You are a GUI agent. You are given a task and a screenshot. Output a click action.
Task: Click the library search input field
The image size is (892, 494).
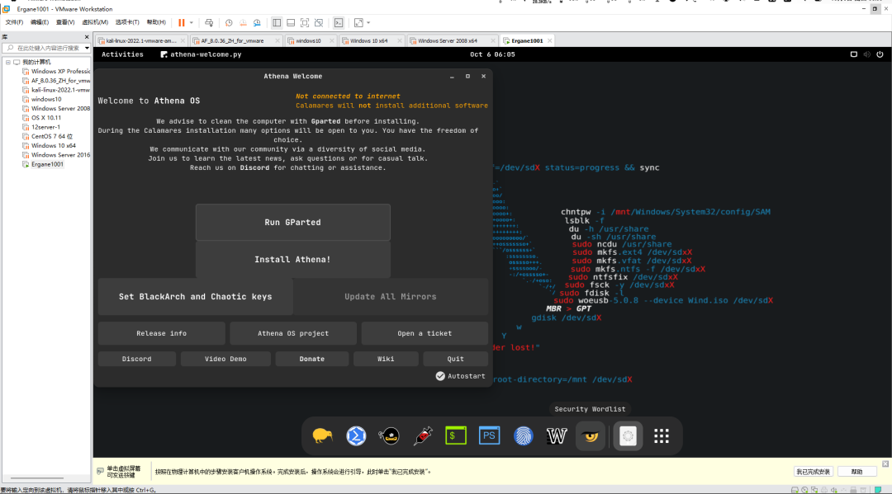pos(46,49)
